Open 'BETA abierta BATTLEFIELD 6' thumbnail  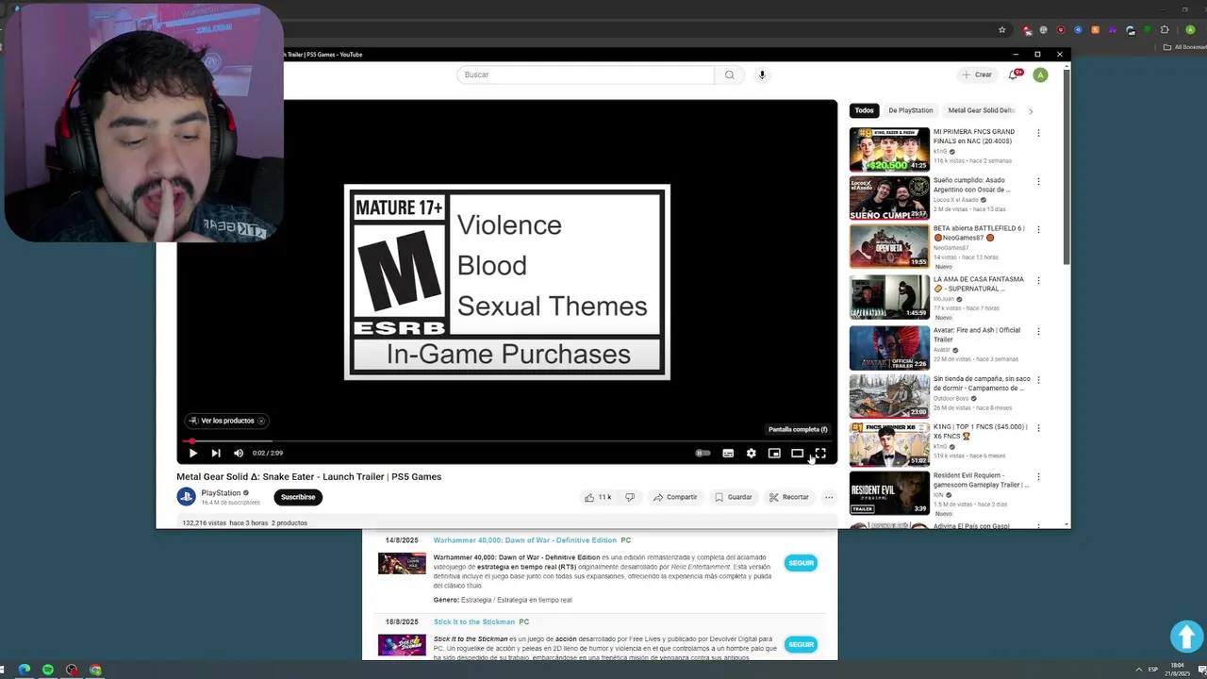point(889,246)
